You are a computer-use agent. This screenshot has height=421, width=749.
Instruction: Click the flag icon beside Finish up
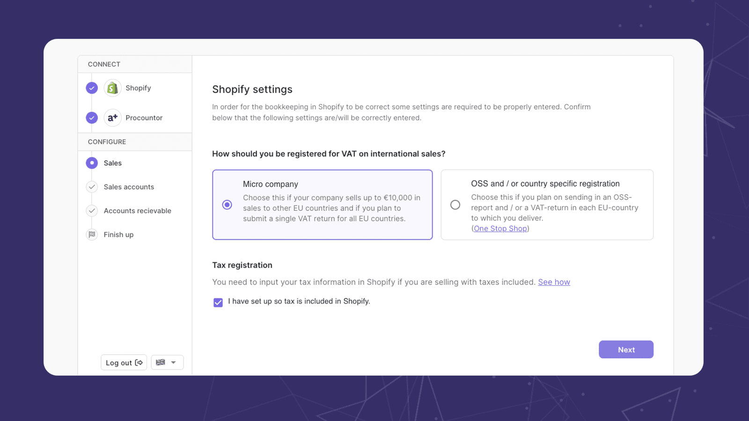(92, 234)
